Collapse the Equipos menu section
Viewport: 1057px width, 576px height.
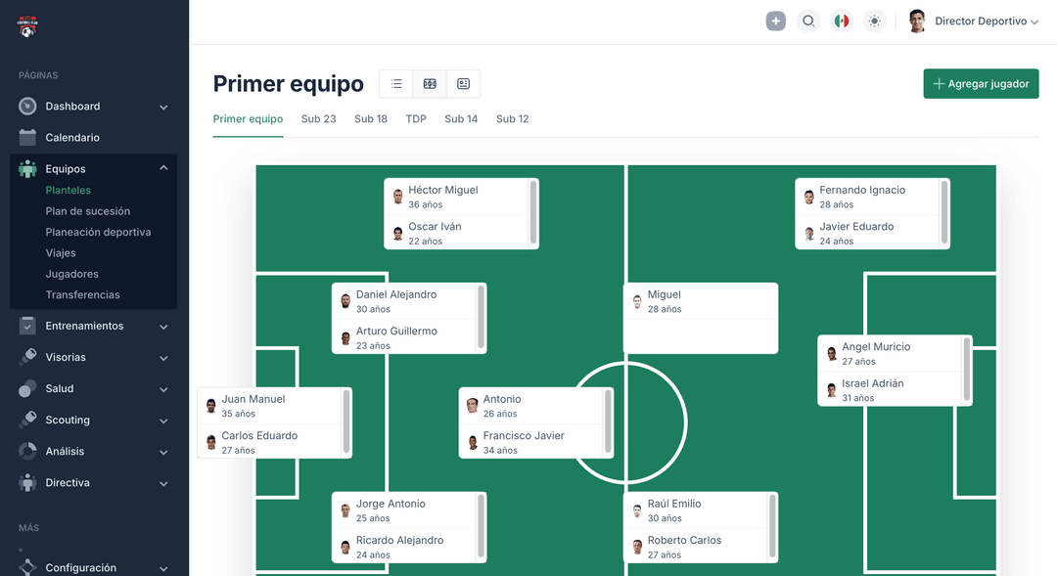tap(163, 168)
